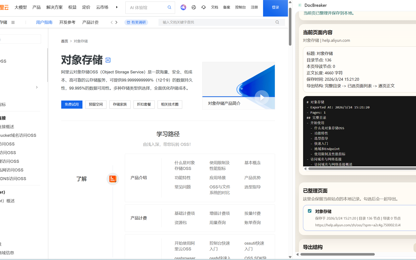Click the 免费试用 button
416x260 pixels.
(71, 104)
